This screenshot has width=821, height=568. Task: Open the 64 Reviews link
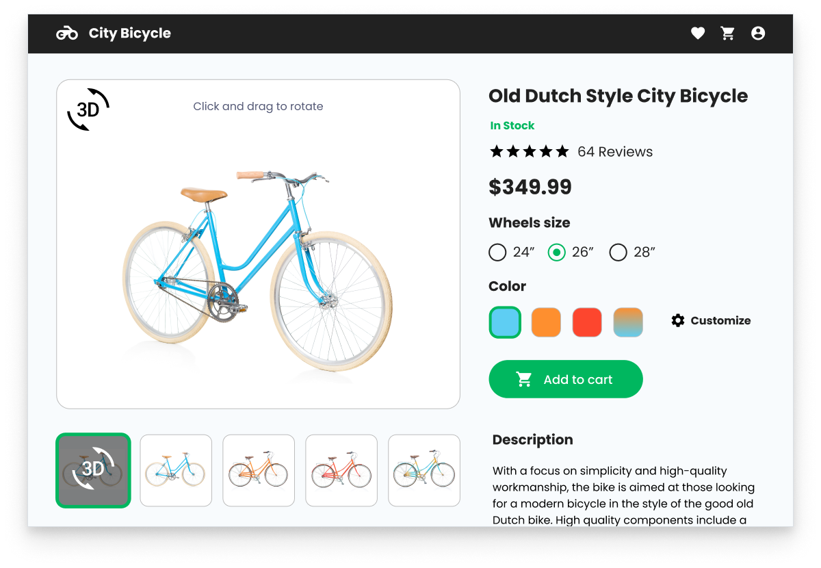point(615,152)
